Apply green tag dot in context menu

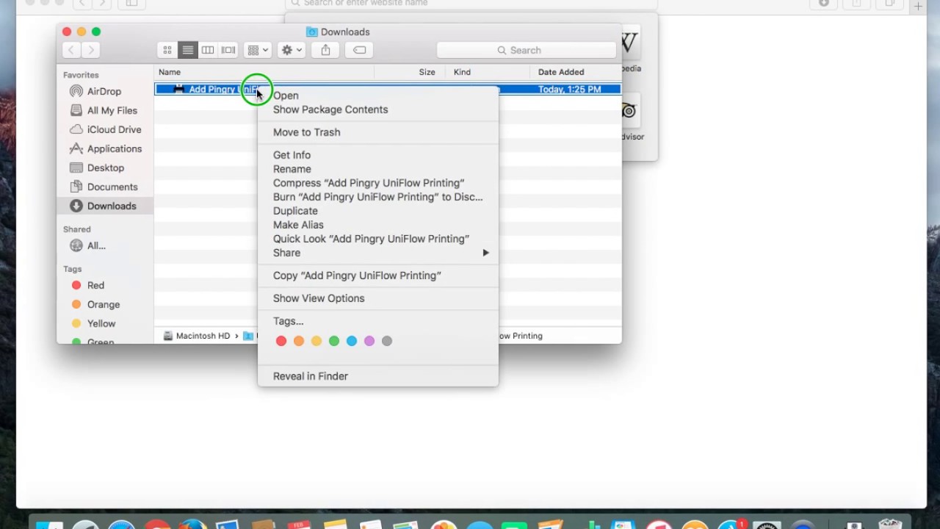(x=334, y=341)
